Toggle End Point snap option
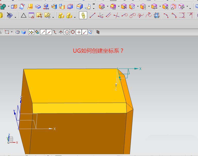Image resolution: width=198 pixels, height=156 pixels. pos(43,32)
